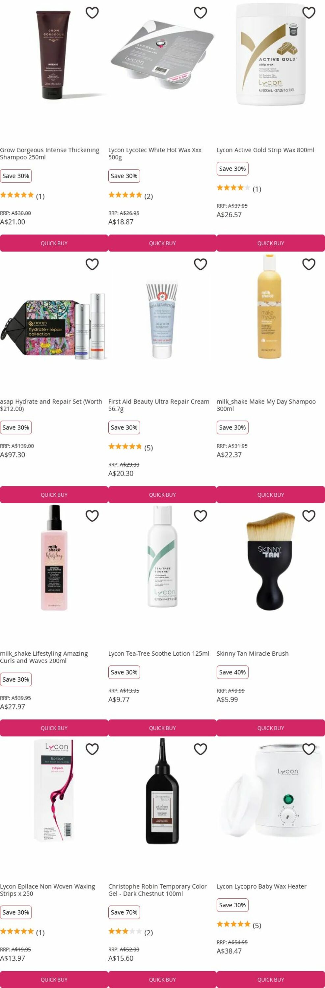Heart the First Aid Beauty Ultra Repair Cream
The height and width of the screenshot is (988, 325).
click(201, 264)
